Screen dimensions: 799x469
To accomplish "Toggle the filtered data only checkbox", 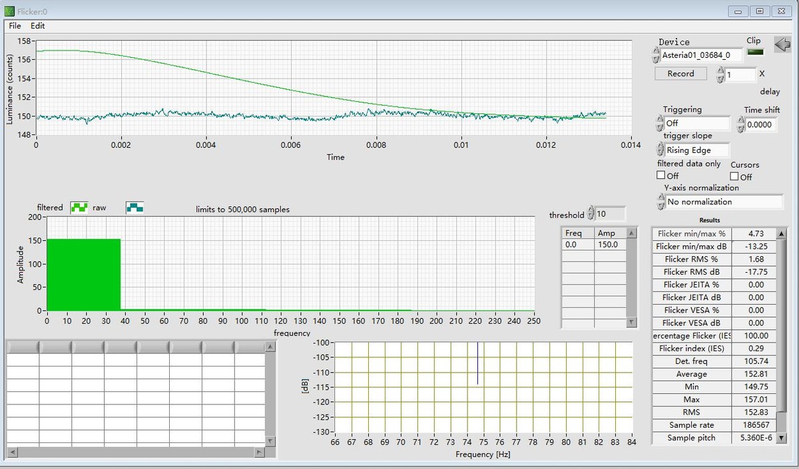I will point(661,176).
